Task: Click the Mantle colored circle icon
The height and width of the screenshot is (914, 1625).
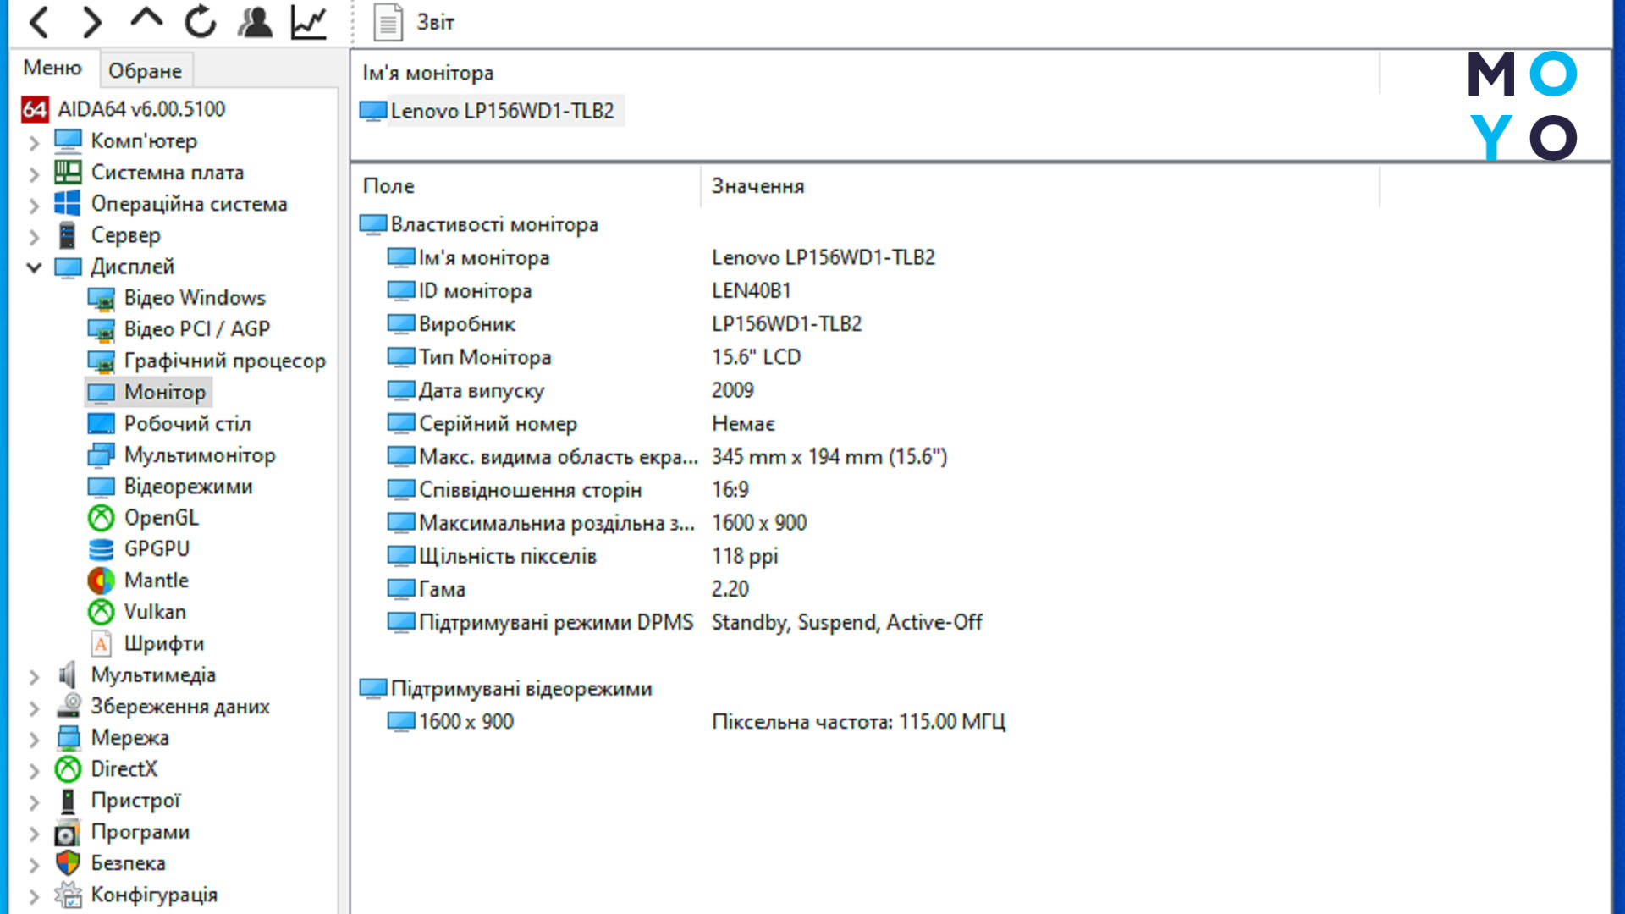Action: click(x=101, y=581)
